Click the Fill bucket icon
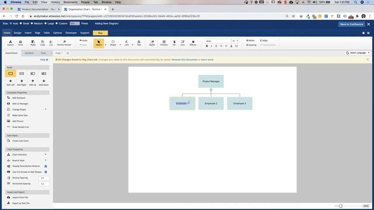 tap(174, 43)
